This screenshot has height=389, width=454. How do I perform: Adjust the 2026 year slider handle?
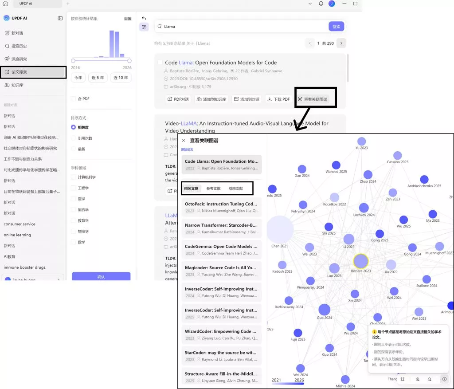tap(129, 61)
